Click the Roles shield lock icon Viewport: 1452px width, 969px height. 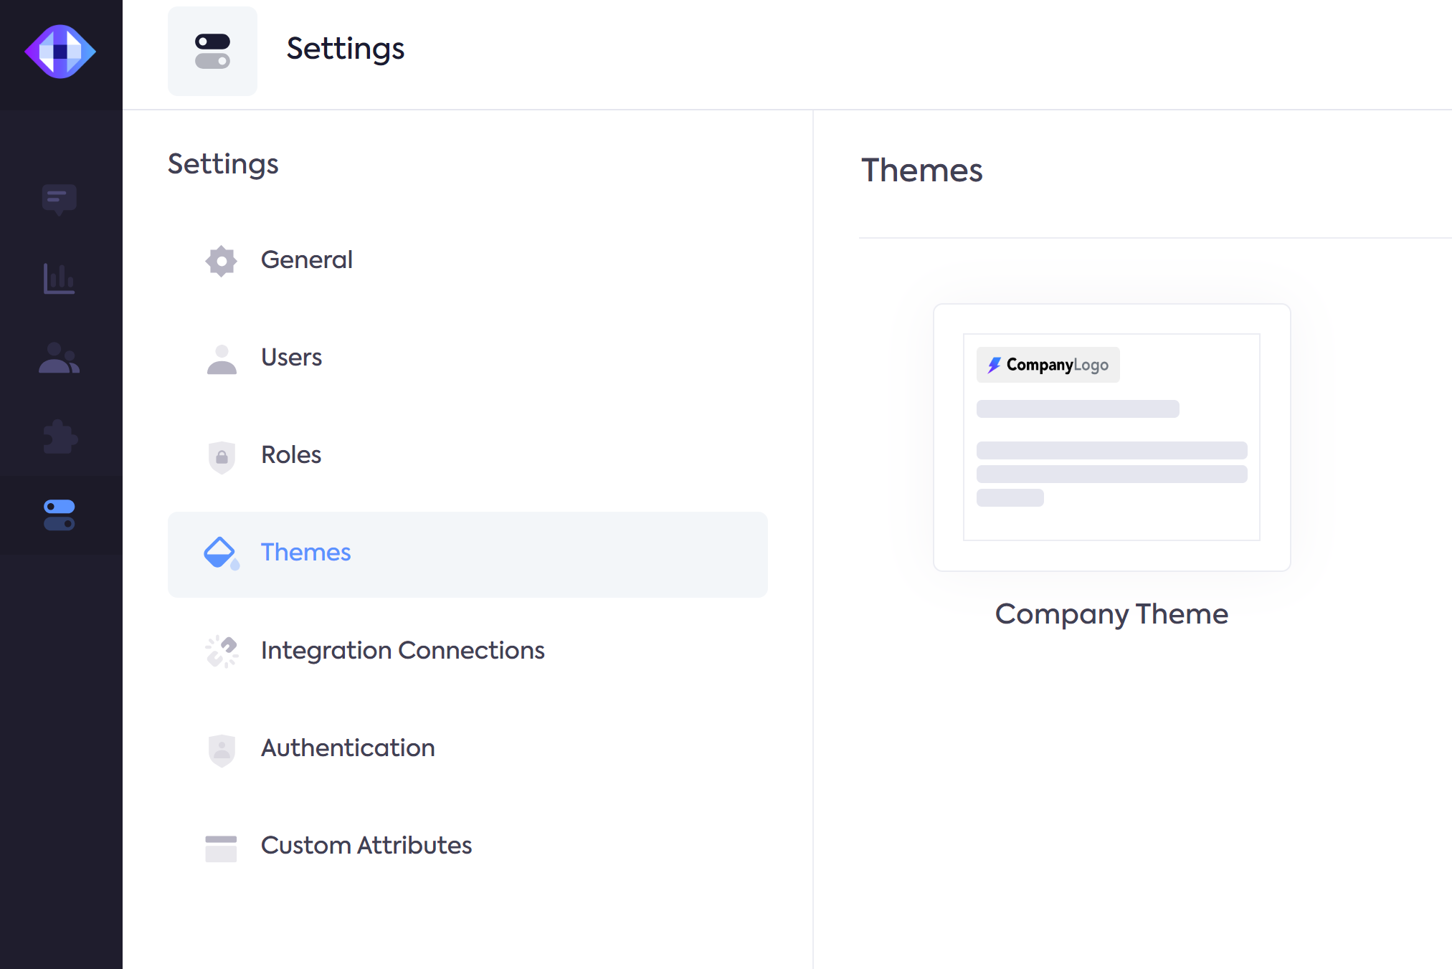(x=222, y=457)
